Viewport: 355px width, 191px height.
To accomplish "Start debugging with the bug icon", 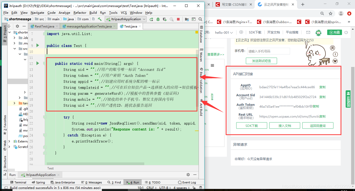I will click(x=158, y=19).
